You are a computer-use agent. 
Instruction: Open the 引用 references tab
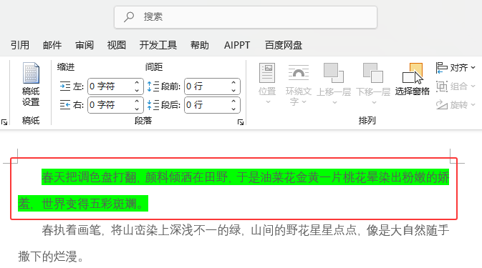tap(20, 45)
